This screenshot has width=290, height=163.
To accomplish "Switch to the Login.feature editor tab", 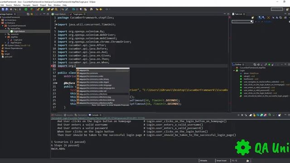I will pyautogui.click(x=58, y=14).
